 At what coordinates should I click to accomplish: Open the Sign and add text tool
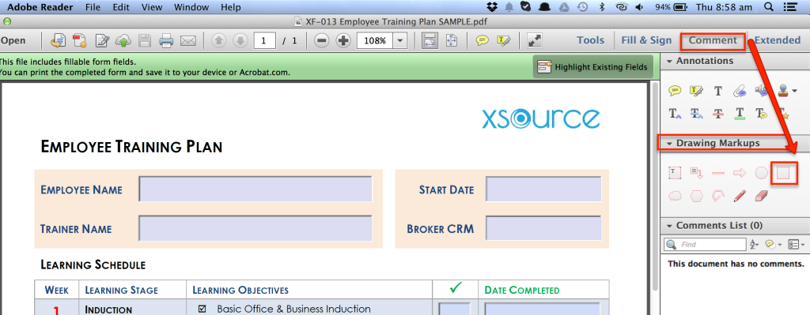[102, 41]
